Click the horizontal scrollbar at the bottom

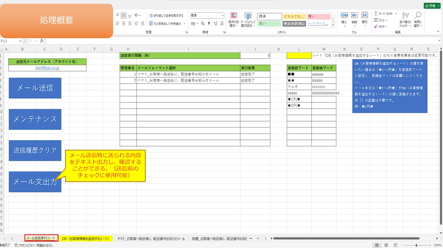346,239
